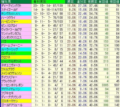Select the コンデュイット sire name

click(x=9, y=53)
